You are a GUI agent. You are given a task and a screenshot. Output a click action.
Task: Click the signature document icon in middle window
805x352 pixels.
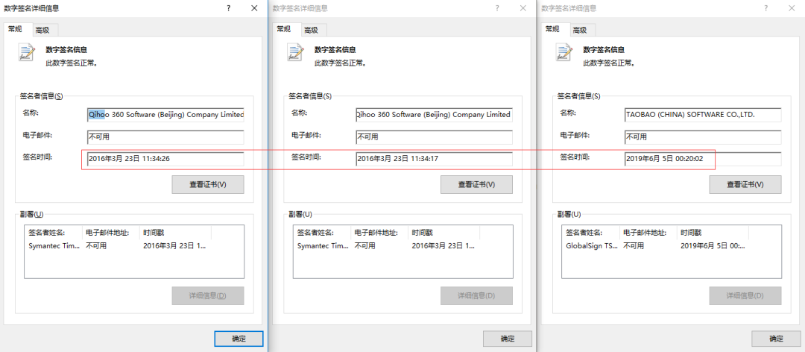[x=295, y=54]
